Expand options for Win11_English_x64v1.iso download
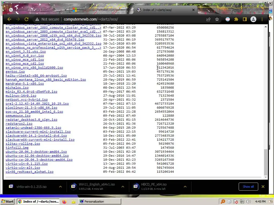 (x=123, y=187)
